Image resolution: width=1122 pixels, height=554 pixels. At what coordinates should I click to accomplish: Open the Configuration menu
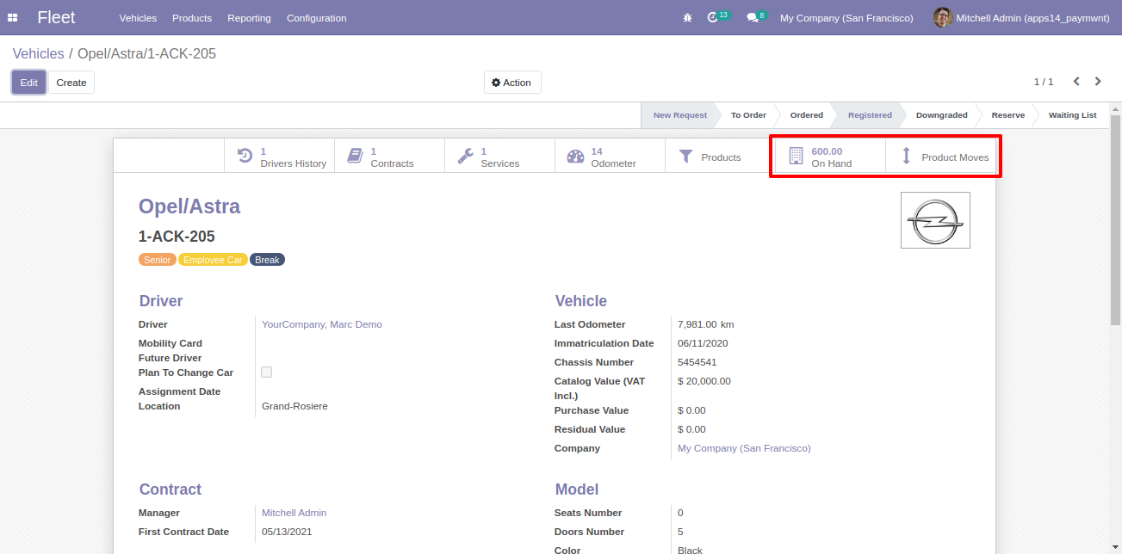(316, 18)
